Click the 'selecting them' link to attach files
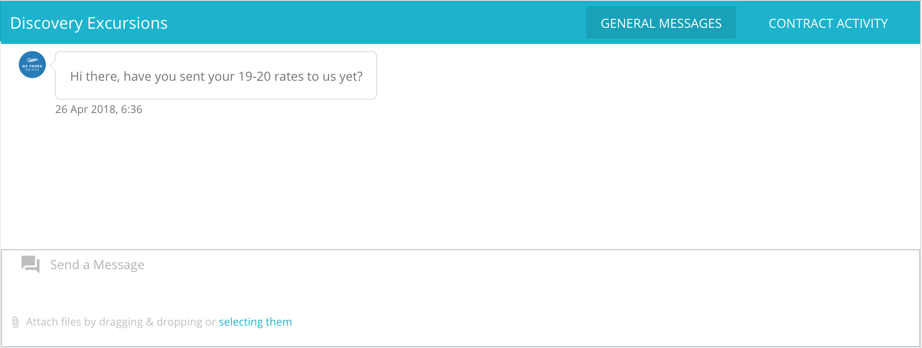 pos(255,322)
